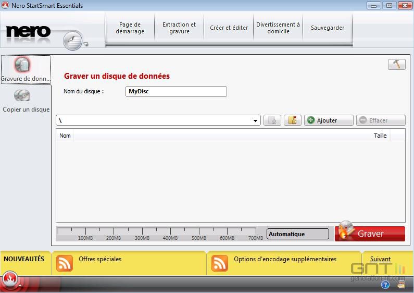Open hammer options button

pos(397,64)
